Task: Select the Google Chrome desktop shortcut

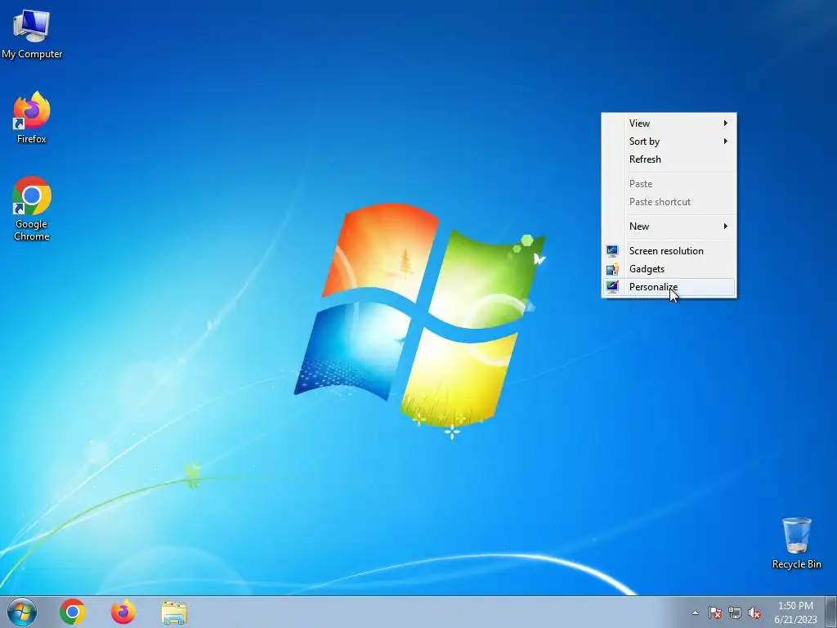Action: 32,209
